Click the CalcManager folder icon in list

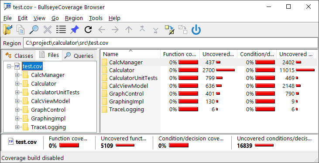click(x=105, y=62)
